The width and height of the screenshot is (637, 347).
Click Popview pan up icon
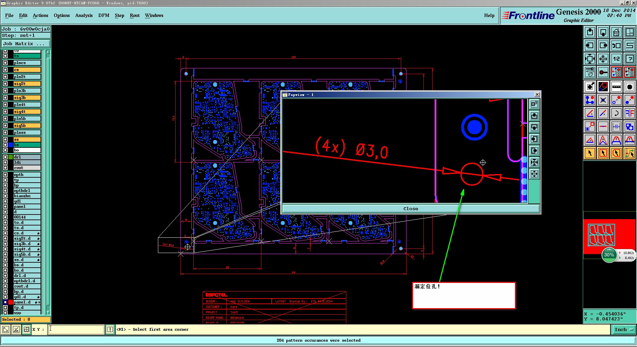pos(534,116)
